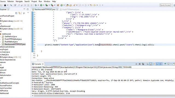The width and height of the screenshot is (175, 98).
Task: Open the New Java Class dropdown arrow
Action: click(64, 5)
